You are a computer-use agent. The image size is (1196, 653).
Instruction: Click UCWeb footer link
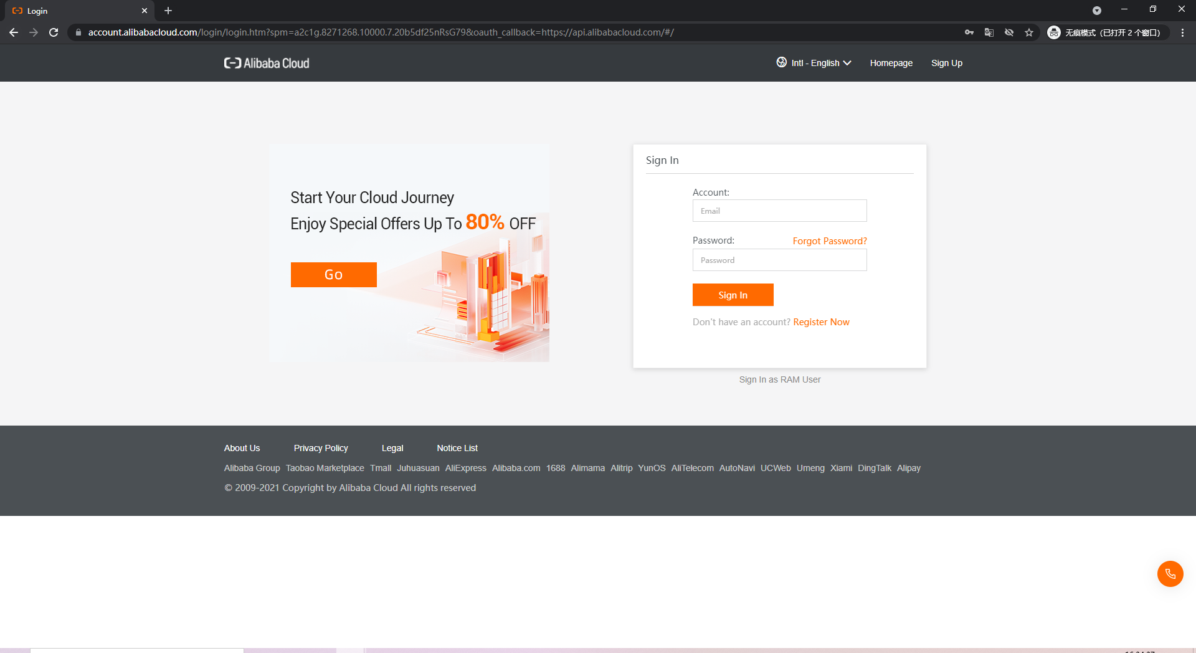776,468
